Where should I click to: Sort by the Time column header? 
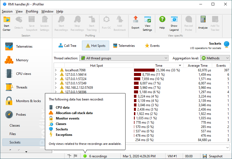click(x=158, y=66)
